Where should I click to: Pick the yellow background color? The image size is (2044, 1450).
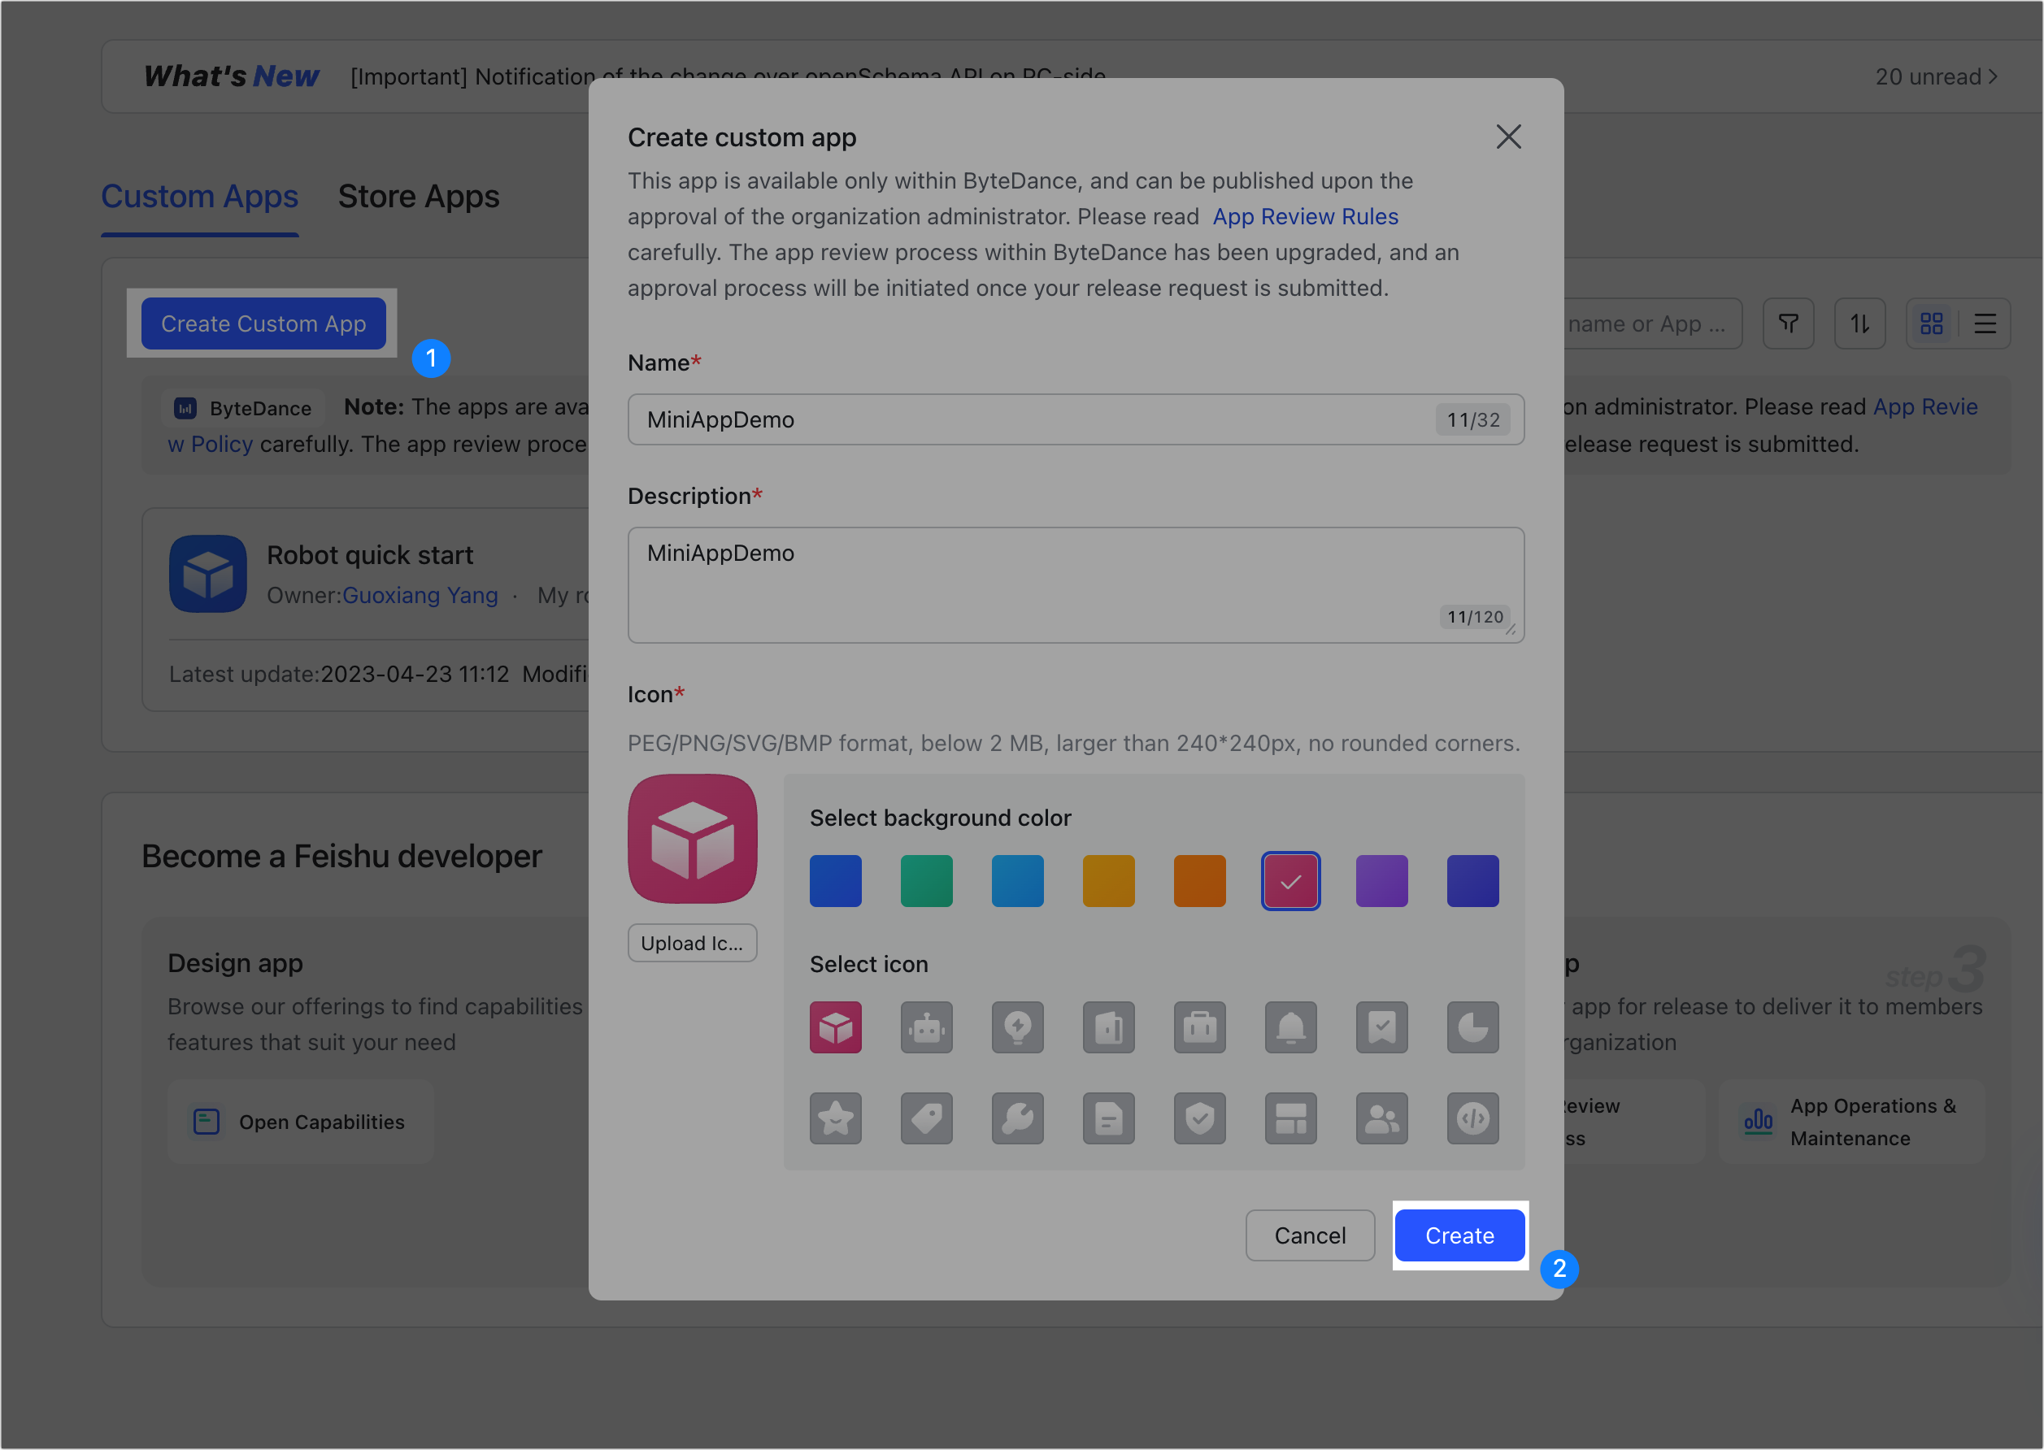tap(1108, 880)
